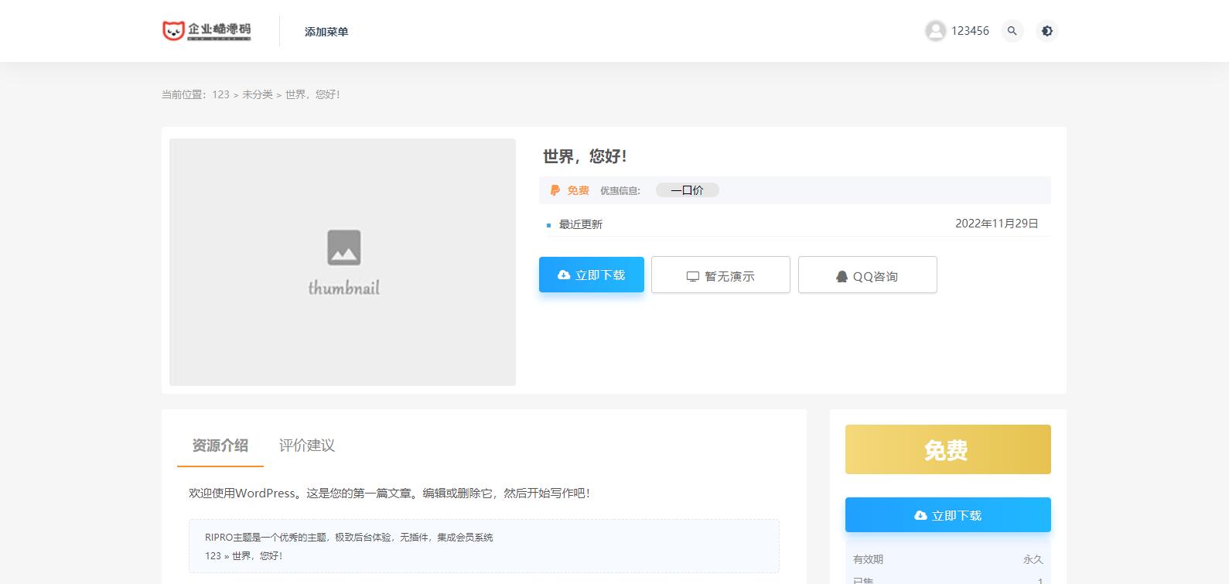Open the 123456 username link
Image resolution: width=1229 pixels, height=584 pixels.
tap(970, 31)
